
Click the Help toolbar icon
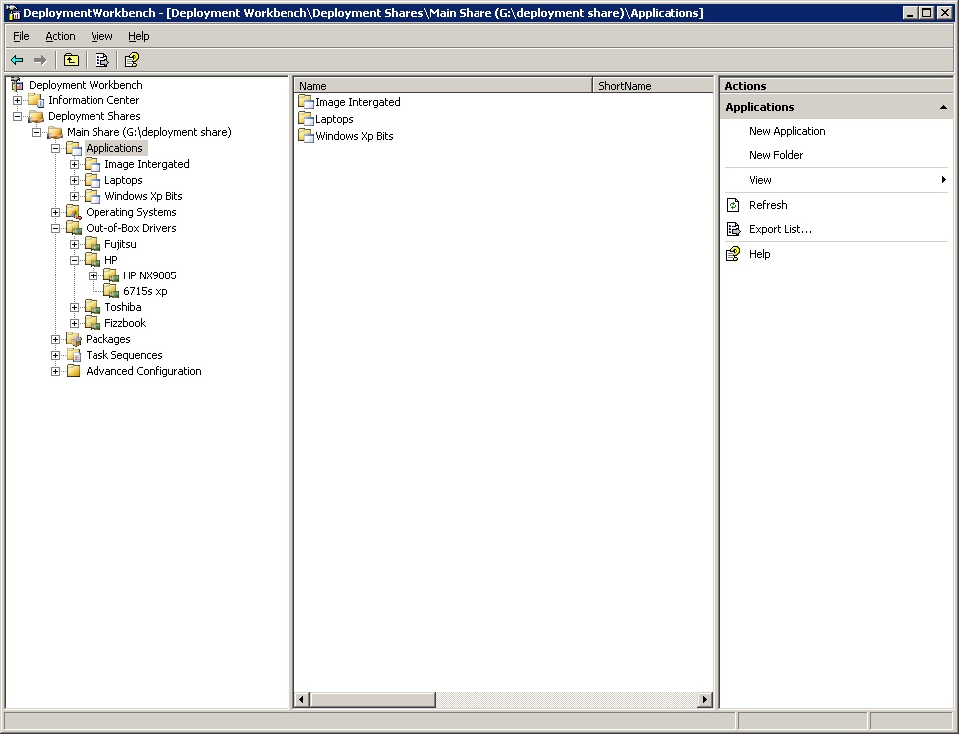tap(131, 59)
